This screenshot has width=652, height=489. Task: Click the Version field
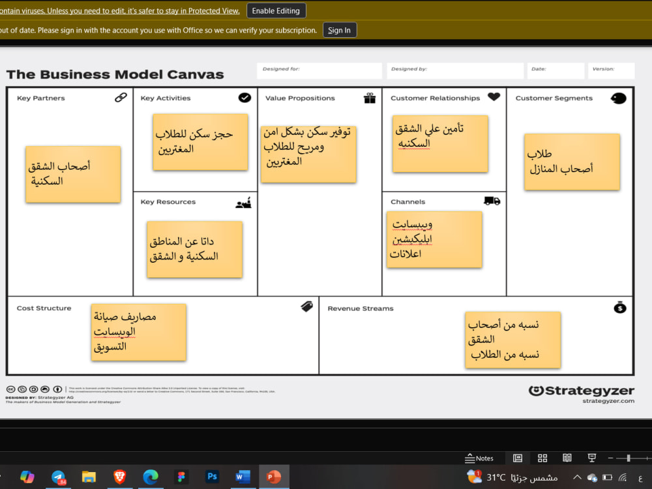coord(612,70)
